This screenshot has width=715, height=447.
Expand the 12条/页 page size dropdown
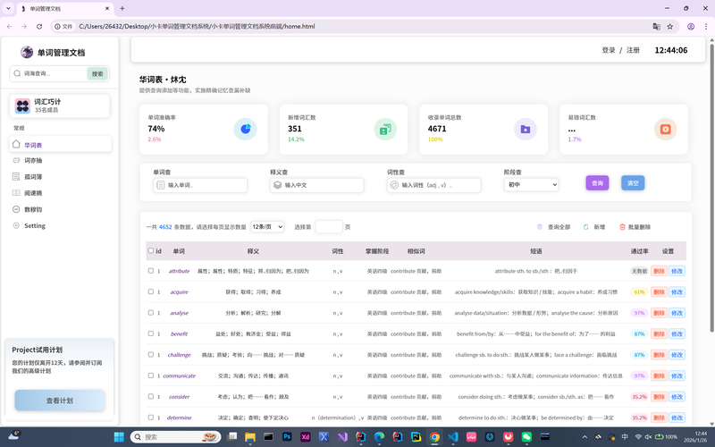pos(267,227)
